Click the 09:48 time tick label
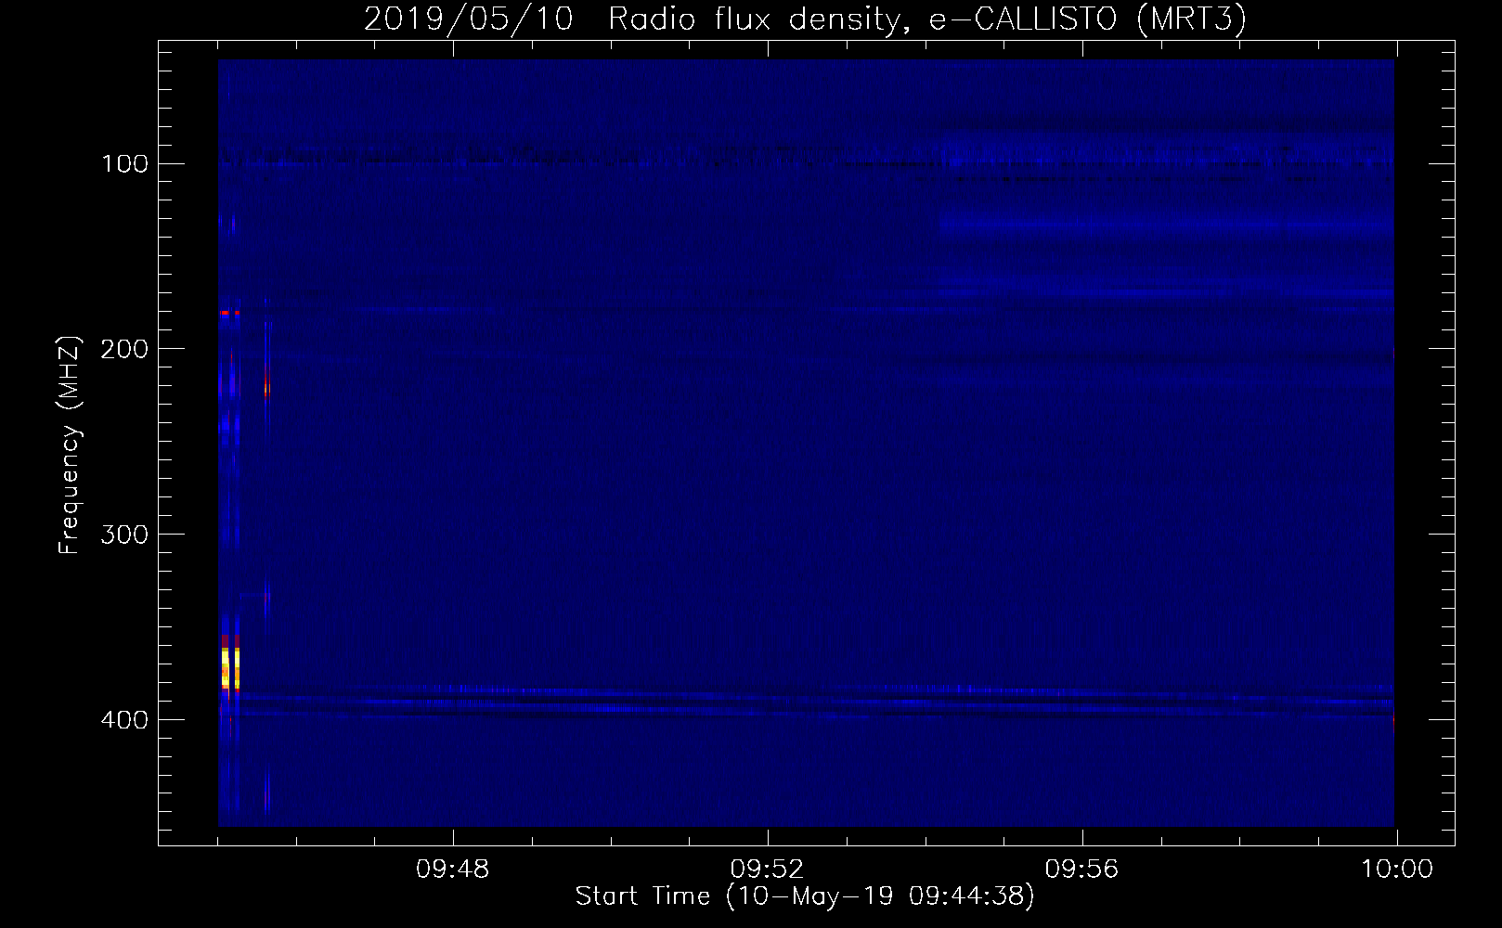Screen dimensions: 1502x928 click(452, 870)
